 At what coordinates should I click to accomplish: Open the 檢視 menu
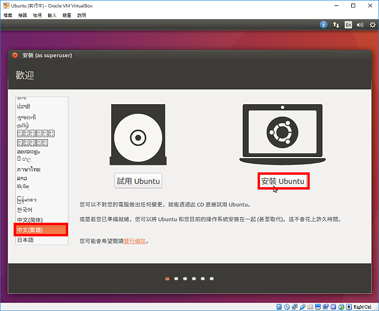[37, 15]
